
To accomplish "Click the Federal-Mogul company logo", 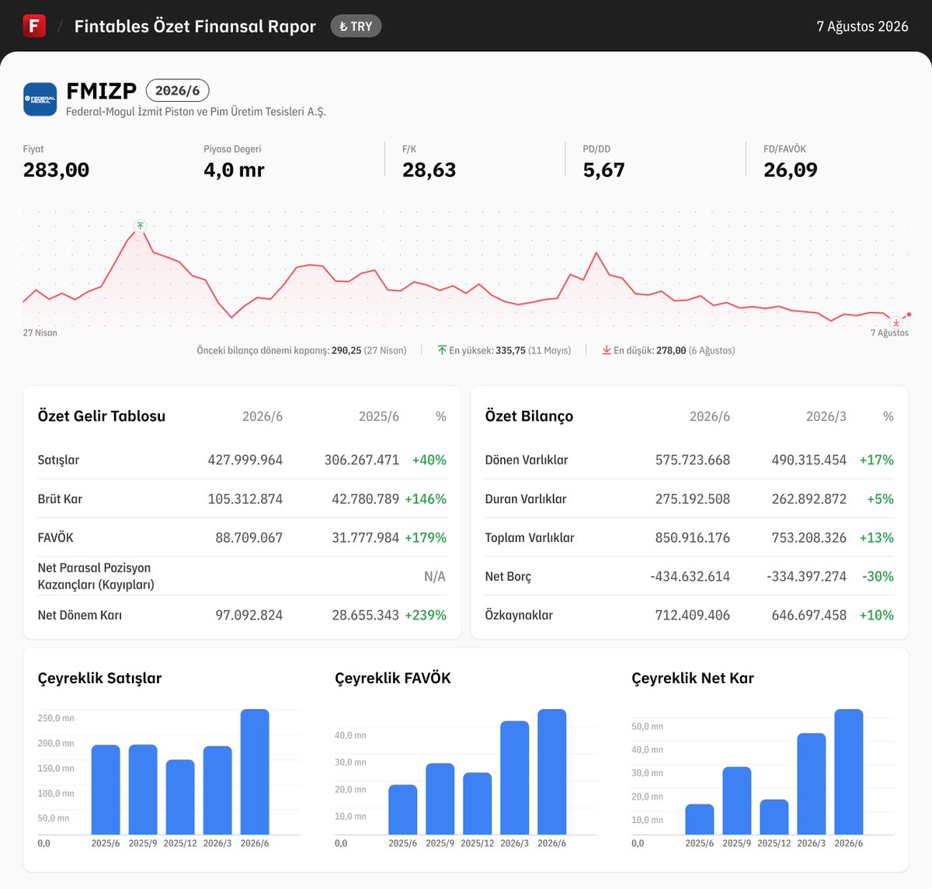I will tap(40, 99).
